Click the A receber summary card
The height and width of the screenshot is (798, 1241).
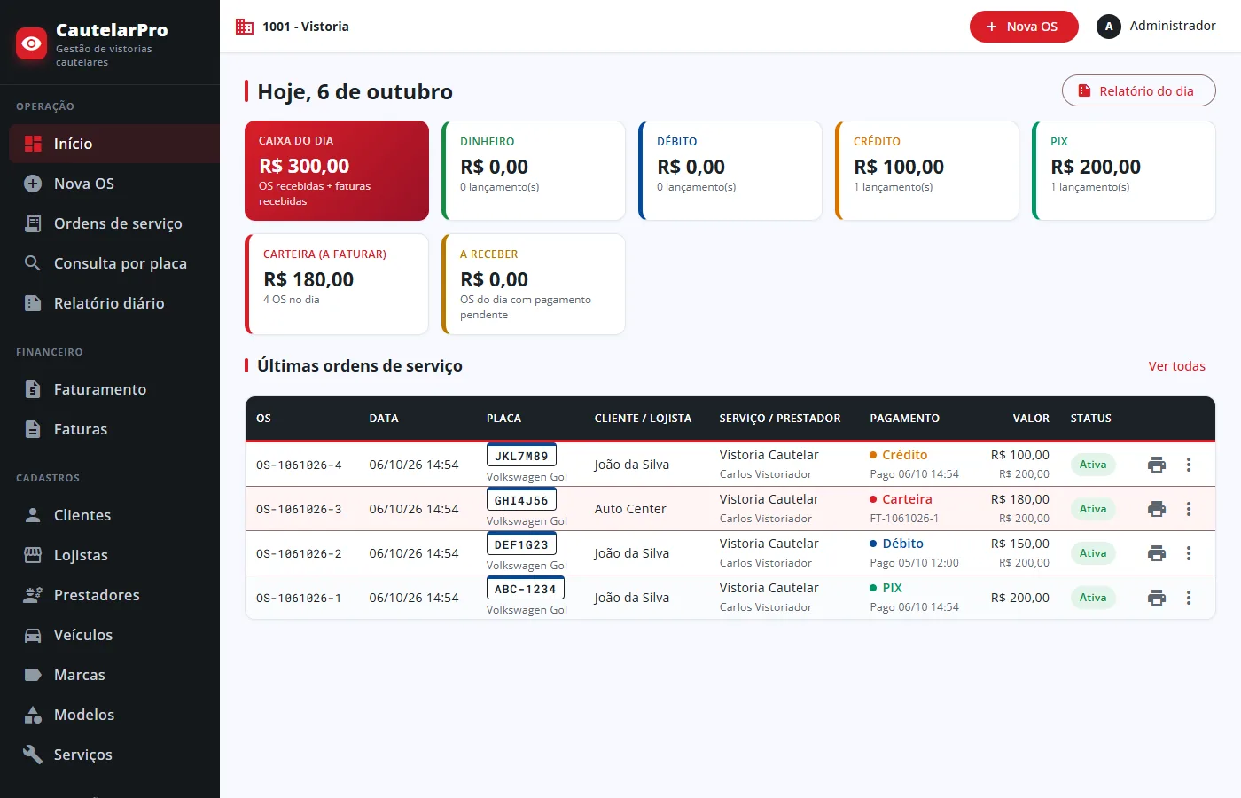tap(534, 284)
